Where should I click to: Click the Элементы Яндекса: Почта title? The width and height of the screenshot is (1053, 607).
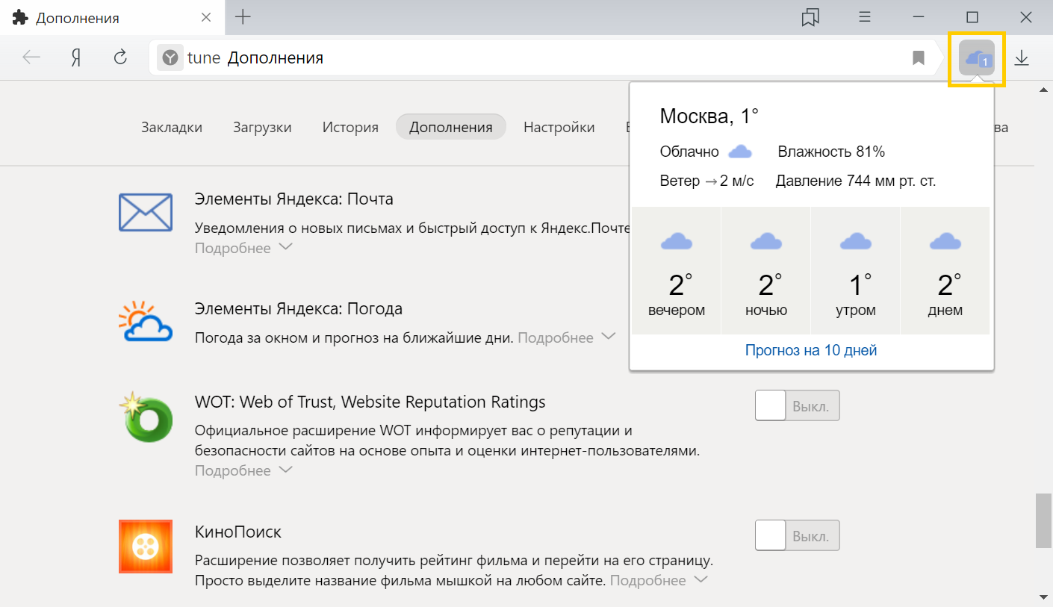294,199
